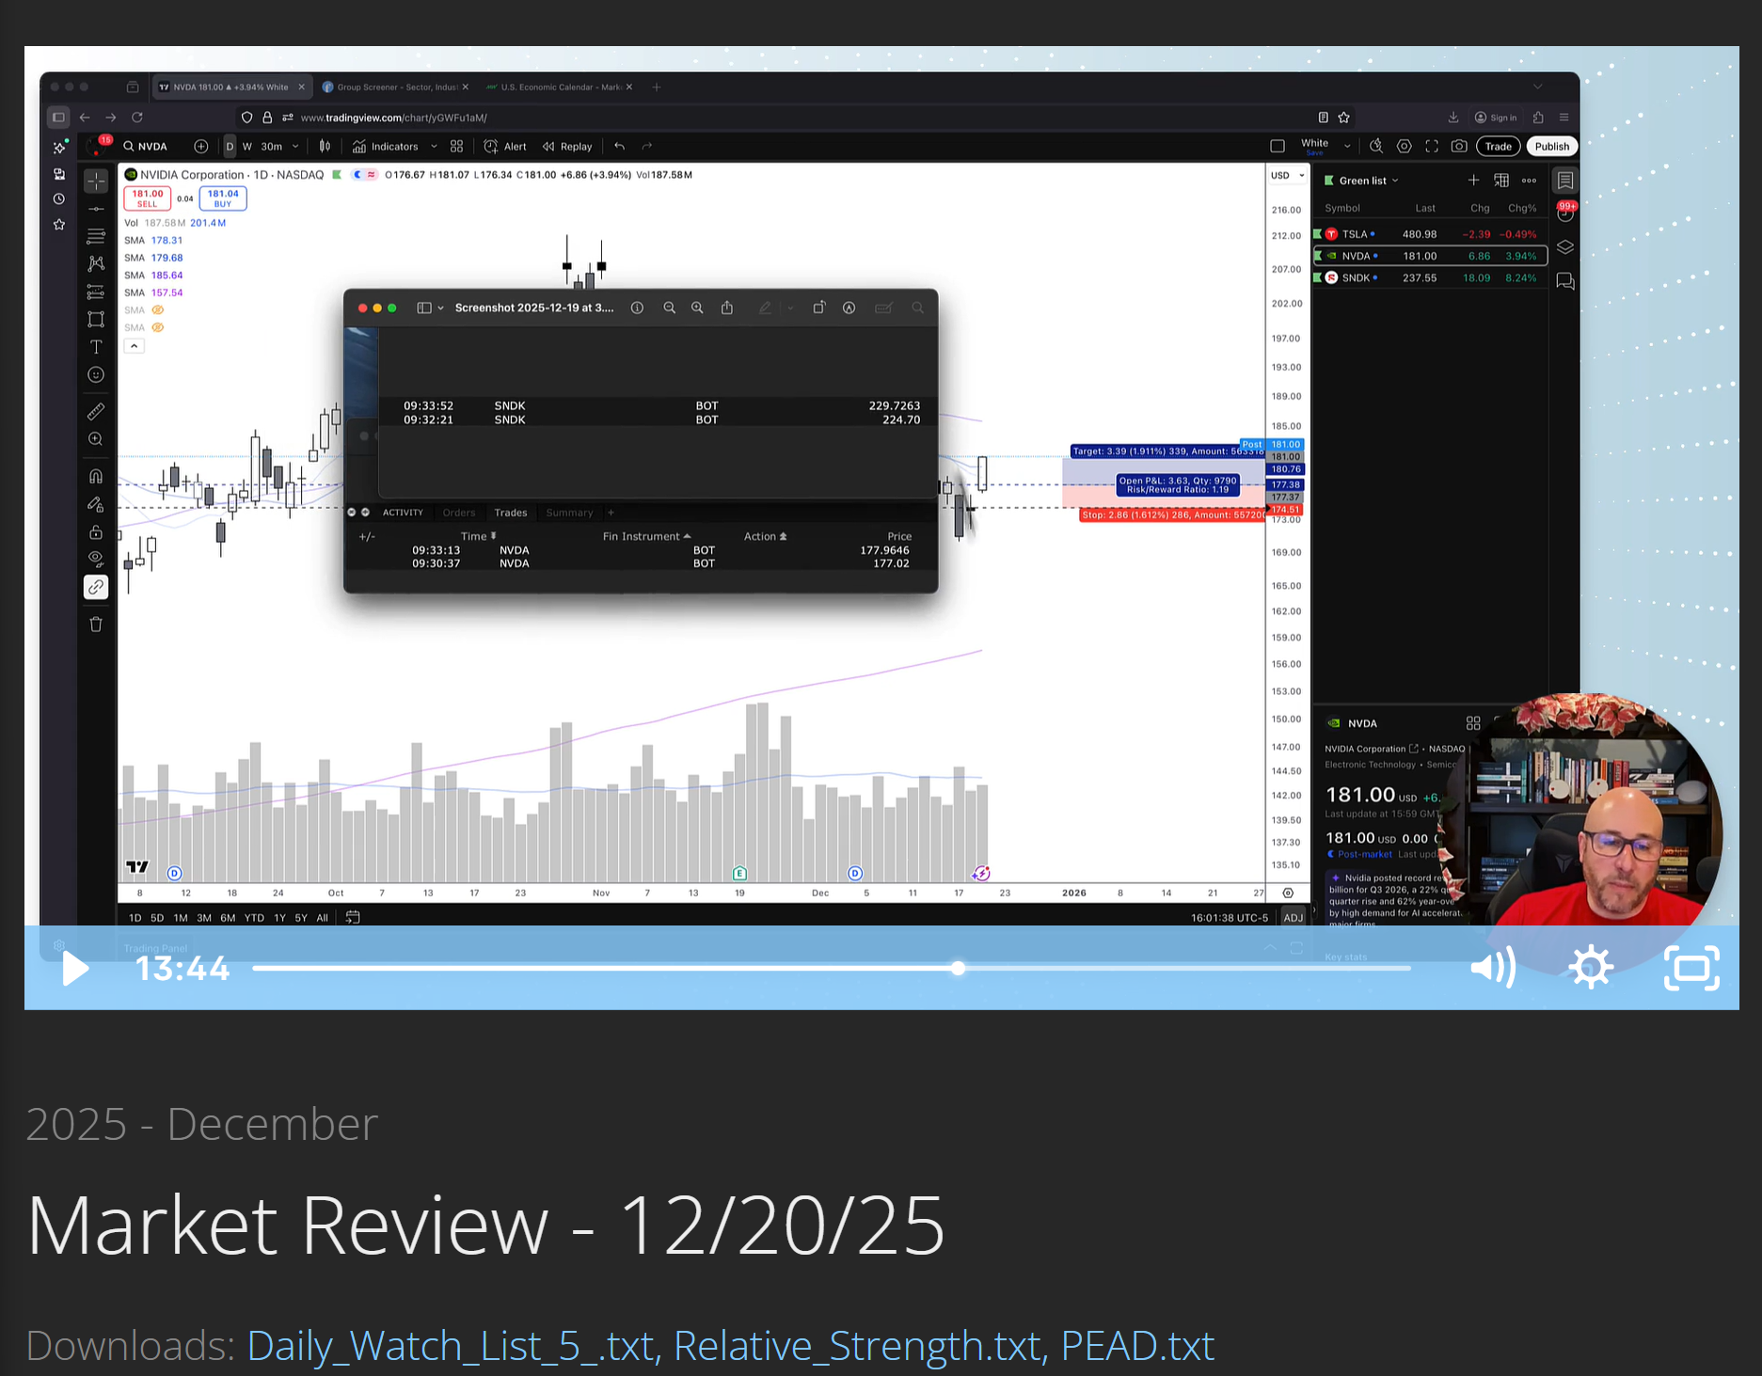Screen dimensions: 1762x1376
Task: Switch to the Group Screener browser tab
Action: tap(395, 87)
